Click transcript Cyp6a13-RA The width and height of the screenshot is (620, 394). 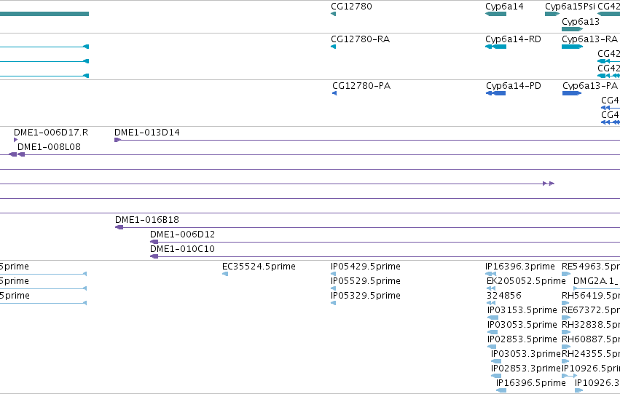589,39
